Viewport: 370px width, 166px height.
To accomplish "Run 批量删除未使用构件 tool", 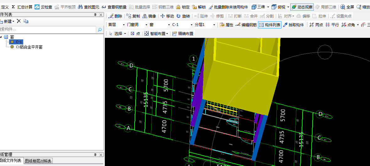I will (228, 7).
